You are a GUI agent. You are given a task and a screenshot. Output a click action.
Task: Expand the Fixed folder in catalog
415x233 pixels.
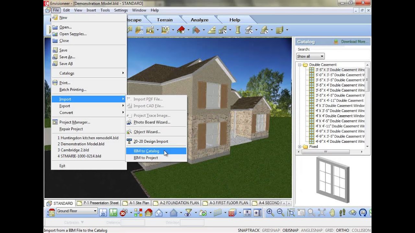coord(300,147)
